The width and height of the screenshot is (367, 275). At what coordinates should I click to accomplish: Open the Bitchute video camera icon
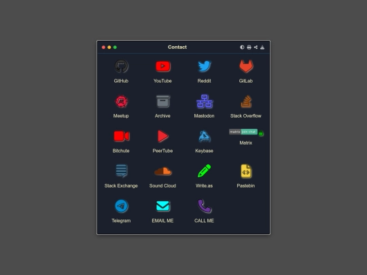(121, 136)
